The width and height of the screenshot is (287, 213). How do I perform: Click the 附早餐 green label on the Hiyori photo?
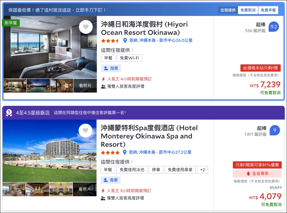point(11,23)
